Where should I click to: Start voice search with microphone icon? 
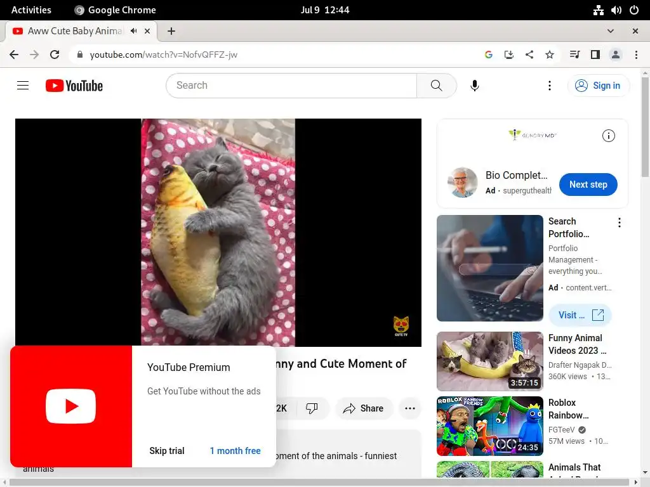point(475,86)
